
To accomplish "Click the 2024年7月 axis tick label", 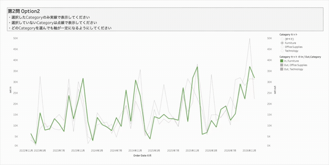I will (x=116, y=150).
